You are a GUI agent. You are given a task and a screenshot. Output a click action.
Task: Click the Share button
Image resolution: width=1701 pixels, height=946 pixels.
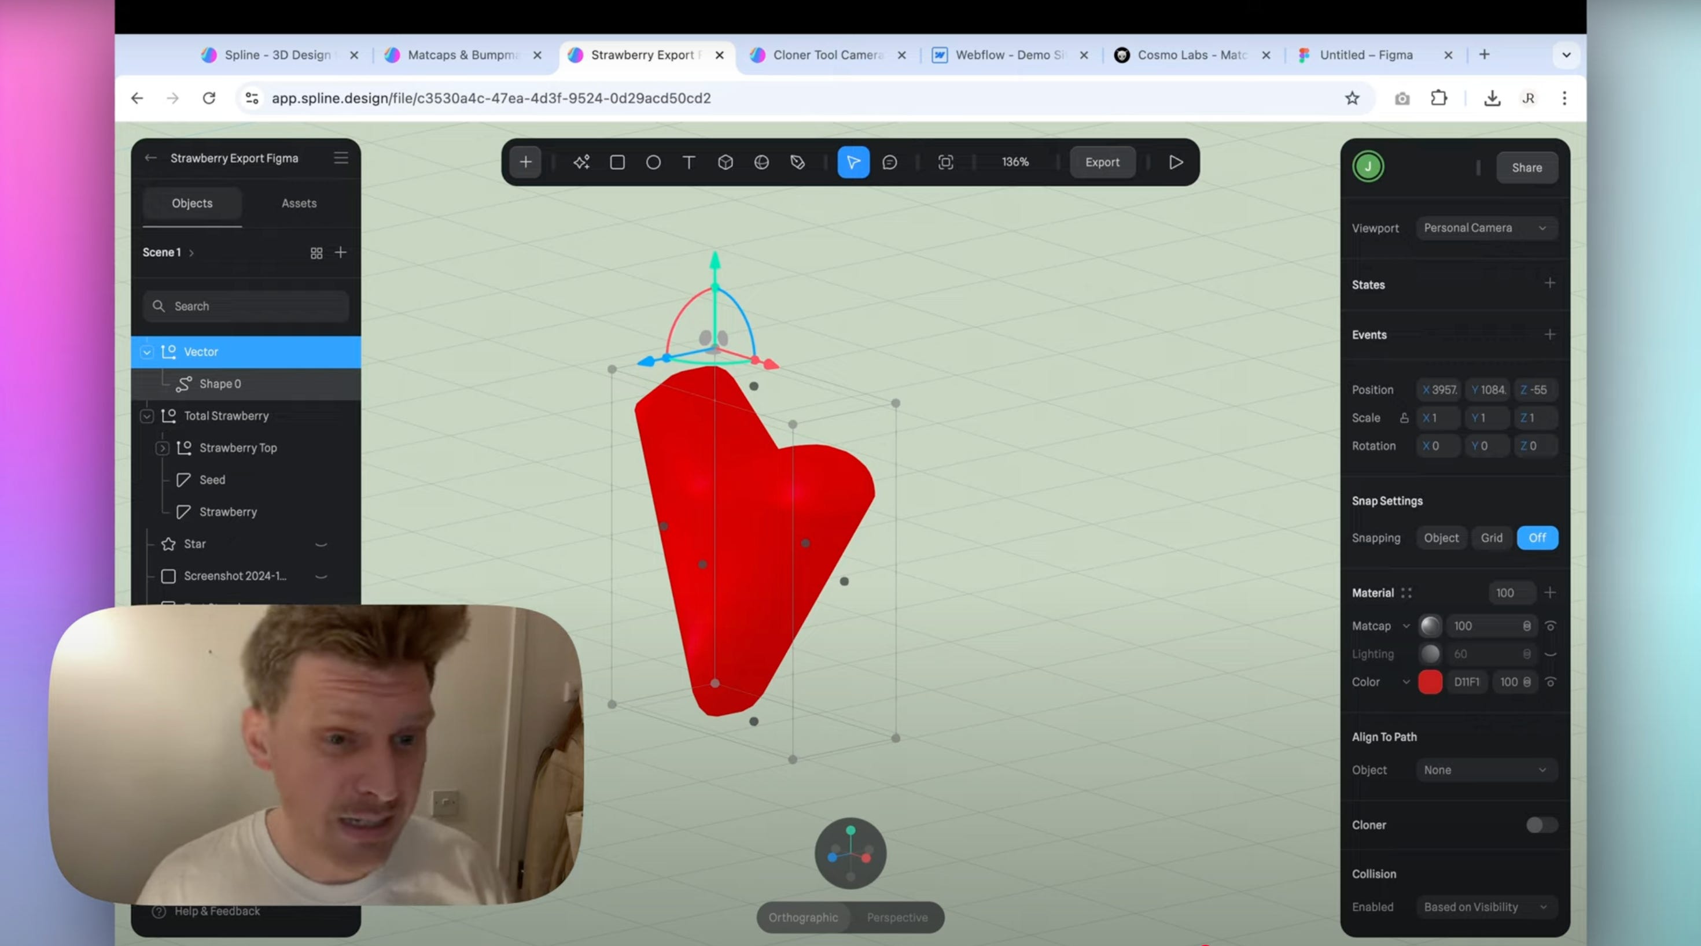coord(1527,168)
